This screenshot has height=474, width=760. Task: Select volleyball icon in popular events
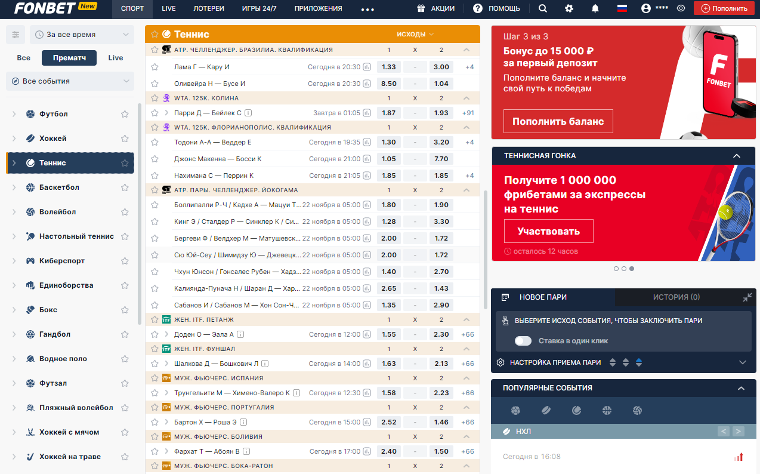(637, 410)
